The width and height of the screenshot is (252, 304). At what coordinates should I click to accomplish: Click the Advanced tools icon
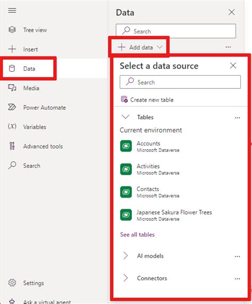click(12, 146)
